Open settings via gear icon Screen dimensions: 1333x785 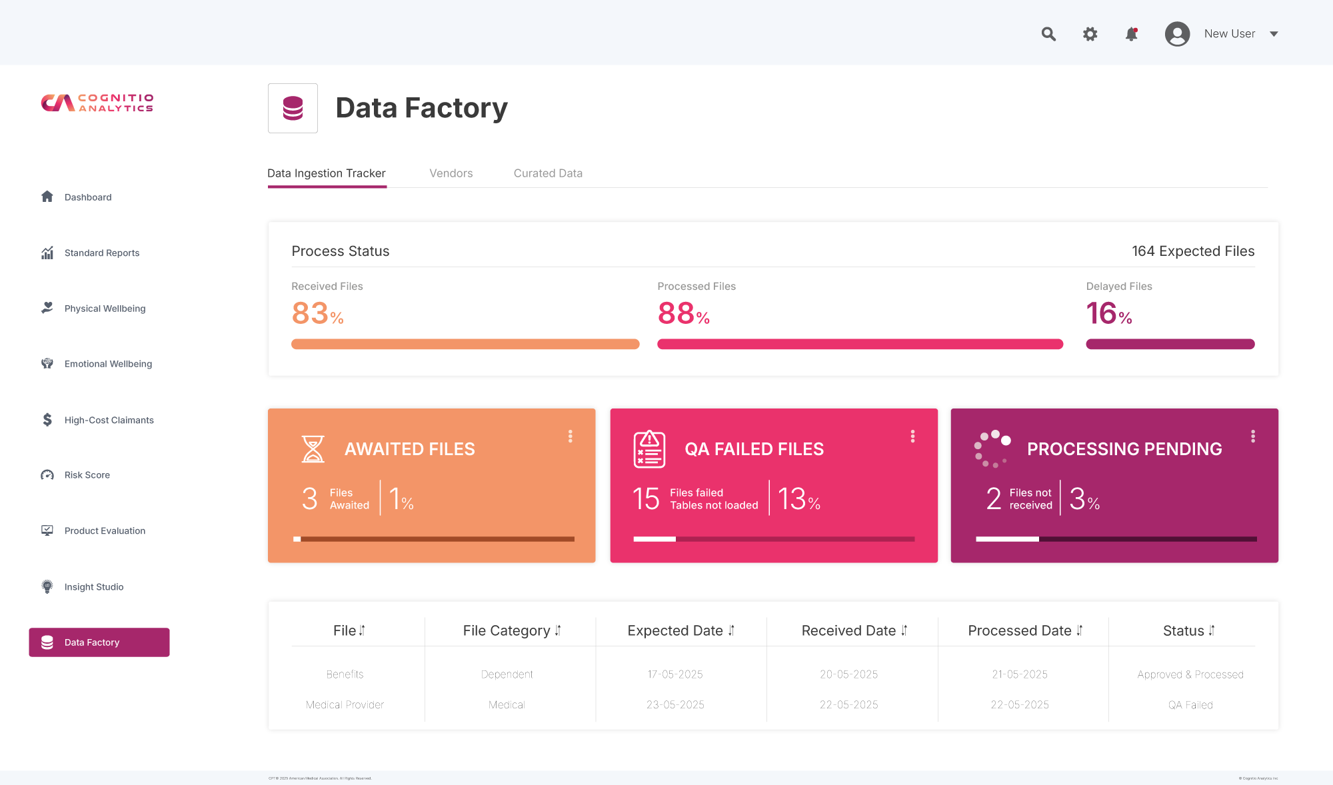click(1090, 34)
